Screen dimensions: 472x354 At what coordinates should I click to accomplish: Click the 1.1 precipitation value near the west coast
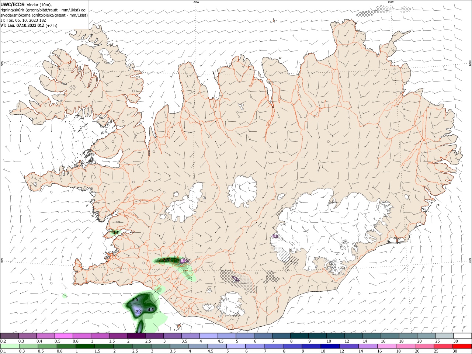(x=115, y=232)
